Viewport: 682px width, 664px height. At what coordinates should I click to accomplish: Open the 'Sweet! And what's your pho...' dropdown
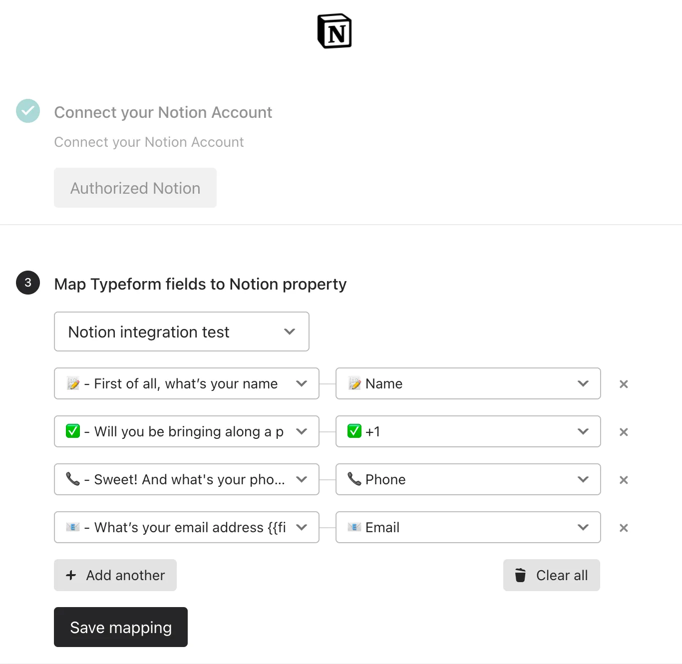tap(187, 479)
